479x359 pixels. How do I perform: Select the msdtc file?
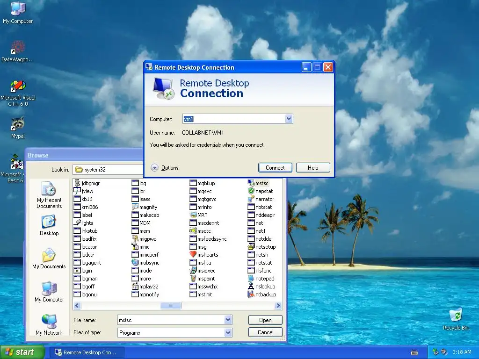pyautogui.click(x=200, y=231)
